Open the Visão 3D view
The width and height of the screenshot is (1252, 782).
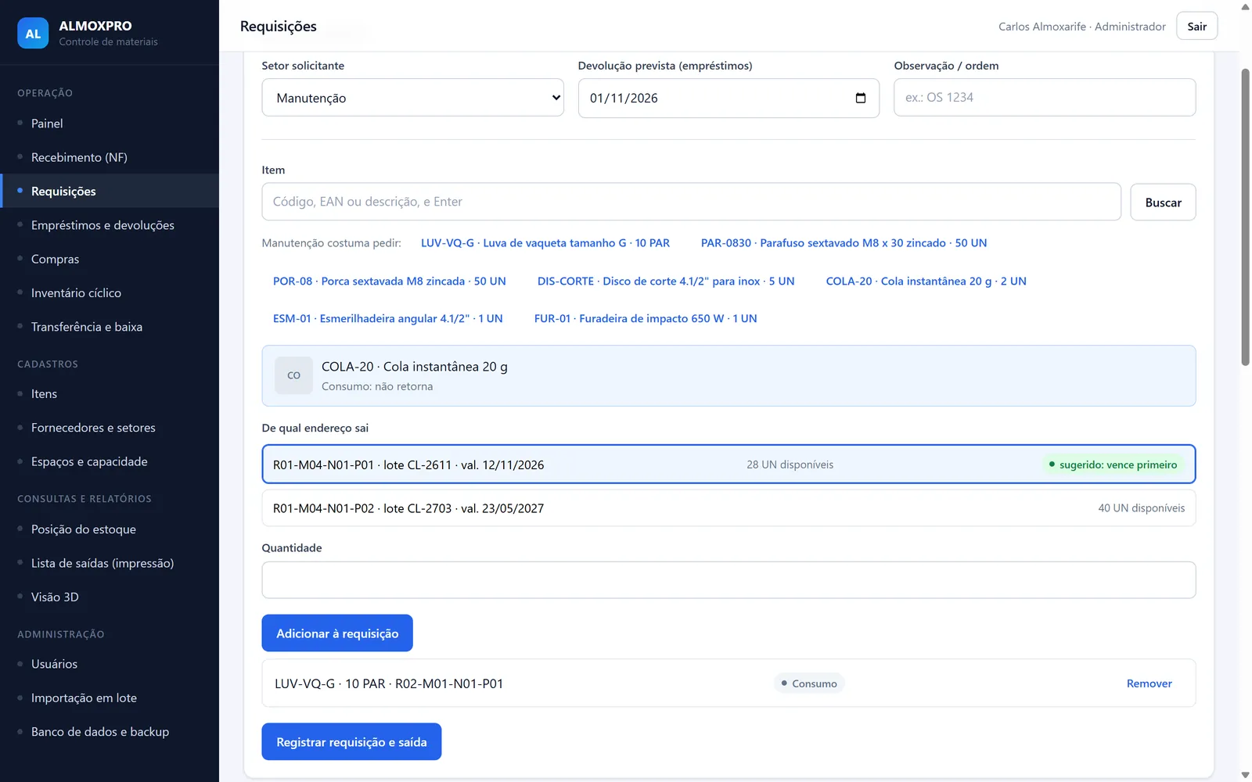(x=110, y=597)
